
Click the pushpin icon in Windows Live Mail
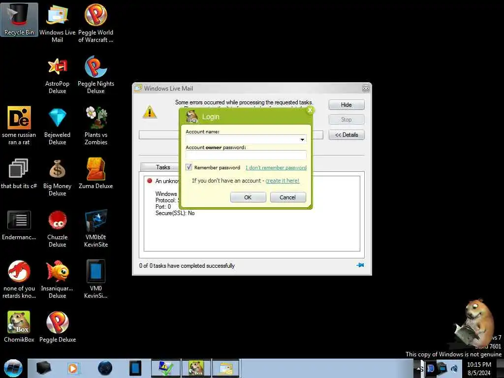360,265
